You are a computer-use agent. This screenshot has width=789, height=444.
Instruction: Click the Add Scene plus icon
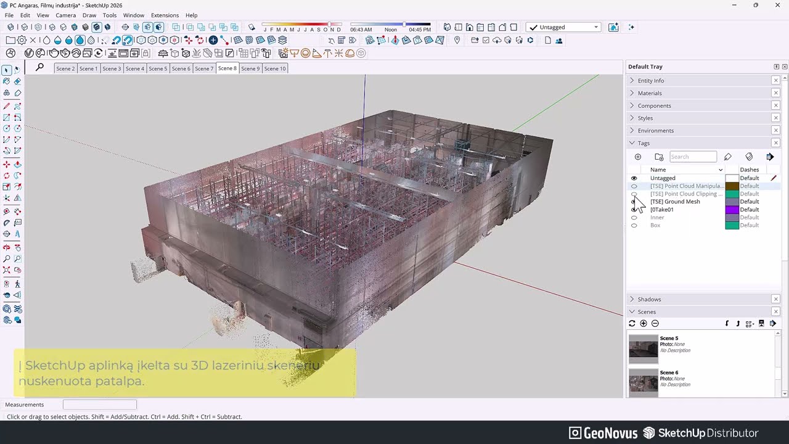coord(644,323)
